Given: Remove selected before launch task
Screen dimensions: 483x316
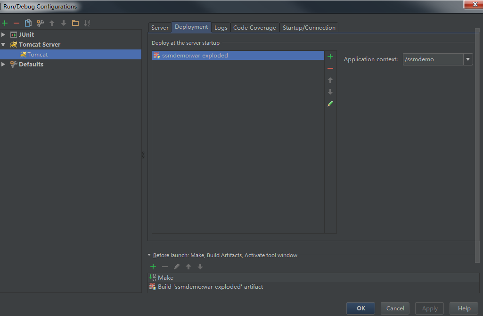Looking at the screenshot, I should [x=165, y=267].
